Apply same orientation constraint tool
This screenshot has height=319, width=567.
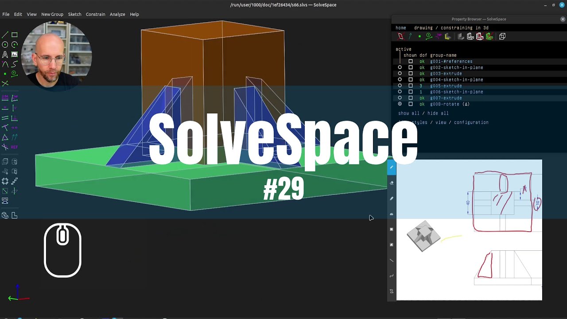[14, 137]
